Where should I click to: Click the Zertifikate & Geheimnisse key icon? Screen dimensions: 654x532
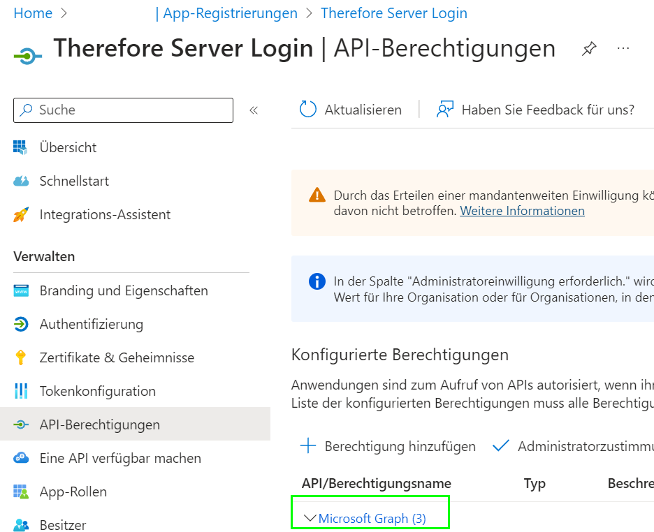(x=20, y=358)
